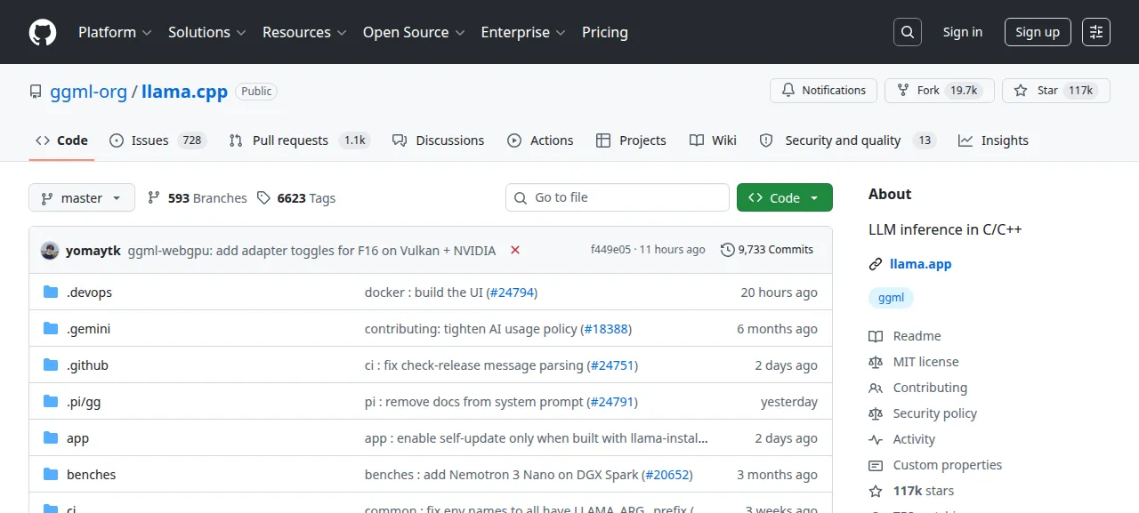This screenshot has width=1139, height=513.
Task: Expand the master branch dropdown
Action: 82,197
